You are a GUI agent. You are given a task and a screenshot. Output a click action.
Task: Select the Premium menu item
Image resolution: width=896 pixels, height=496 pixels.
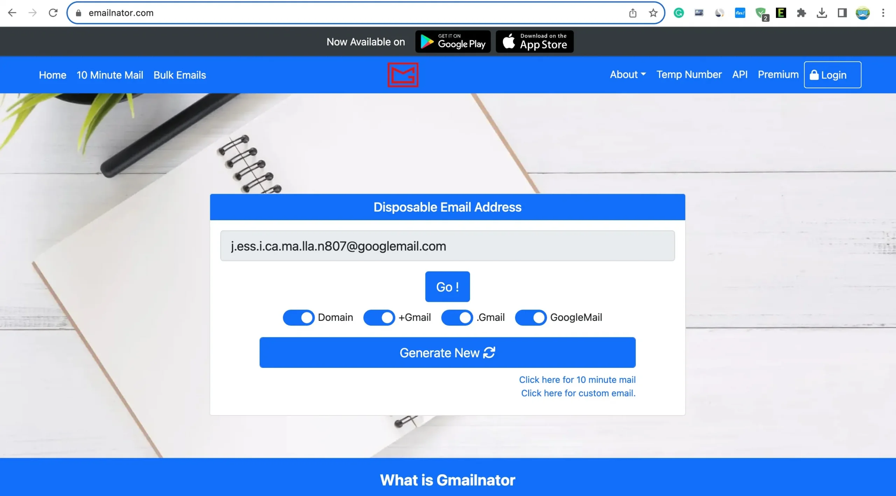pos(778,75)
